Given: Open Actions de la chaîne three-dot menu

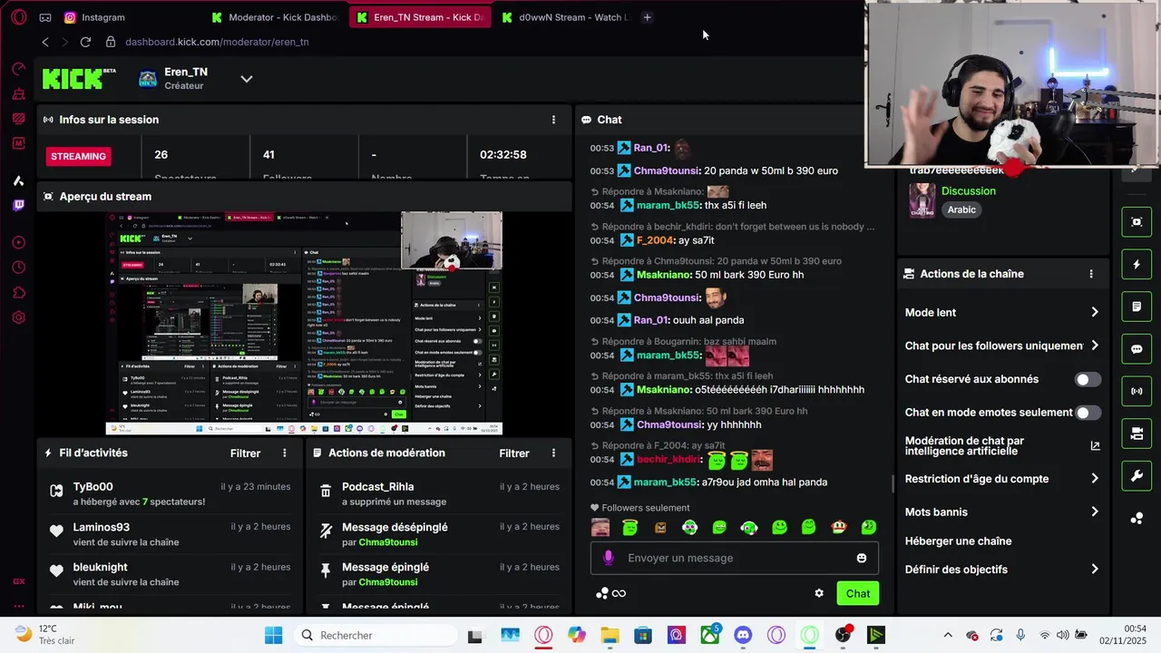Looking at the screenshot, I should [1091, 274].
